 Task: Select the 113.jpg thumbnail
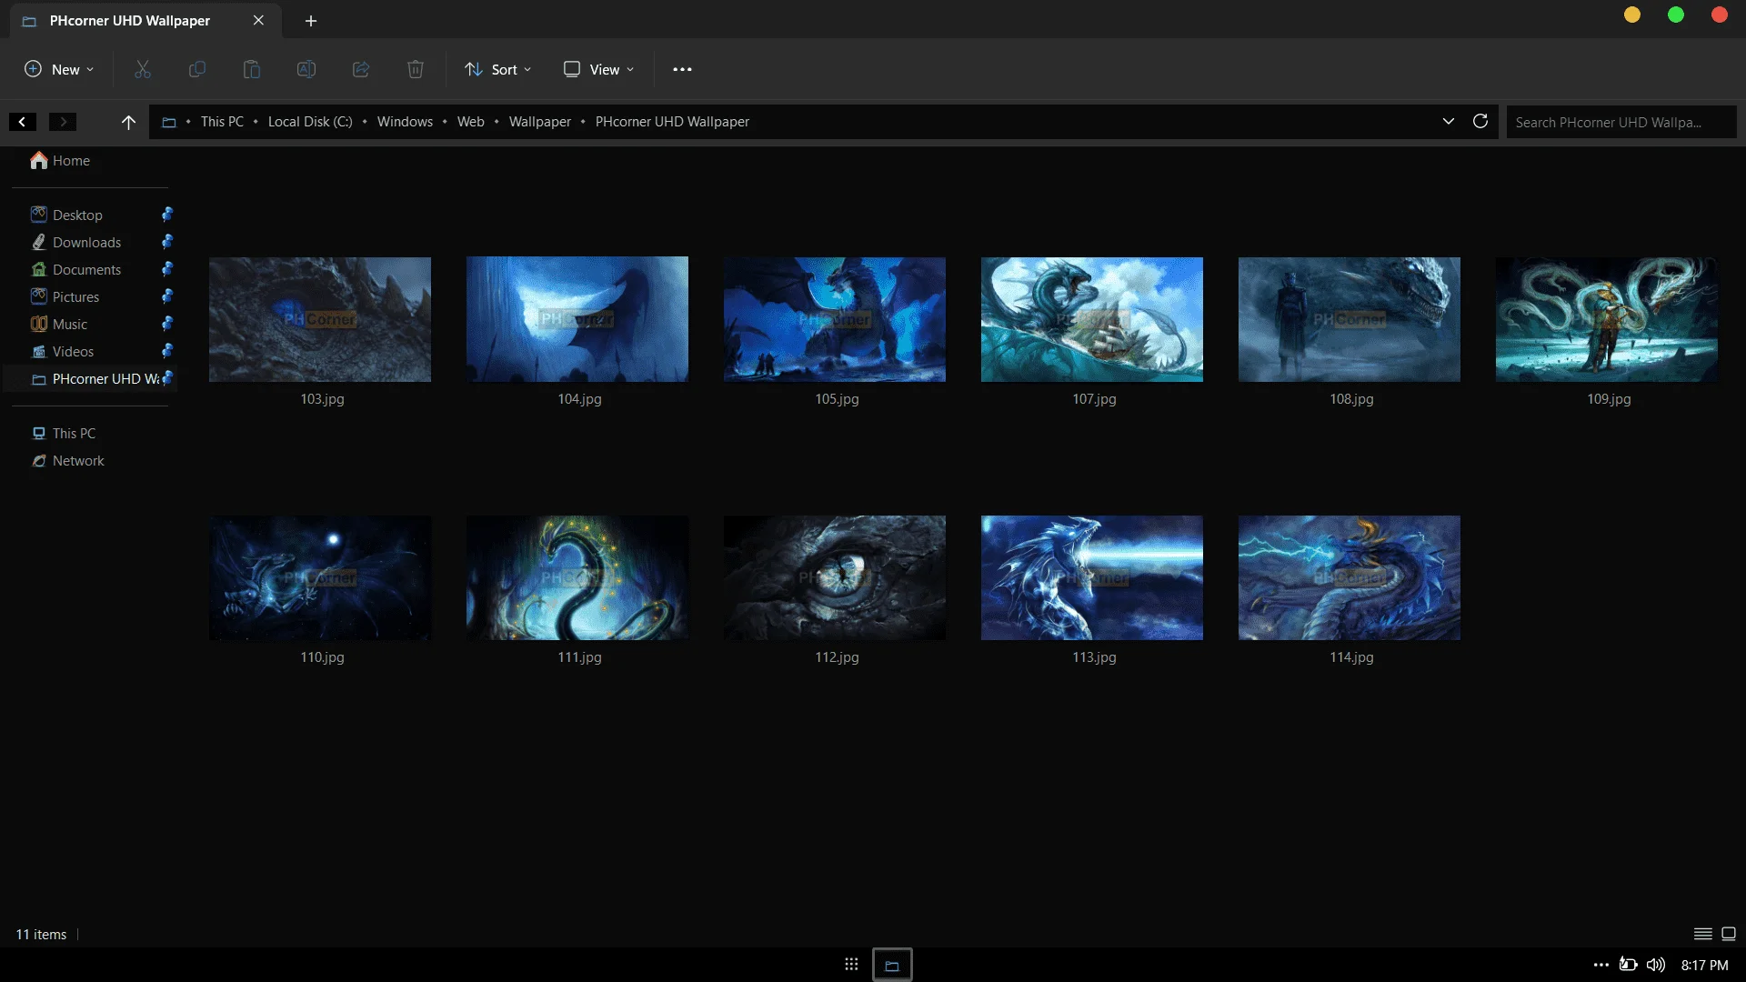1092,577
